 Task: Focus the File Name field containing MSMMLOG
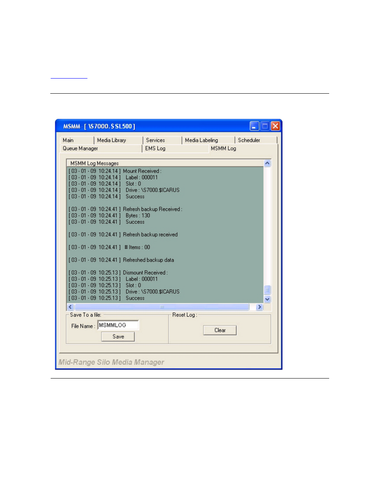[118, 325]
